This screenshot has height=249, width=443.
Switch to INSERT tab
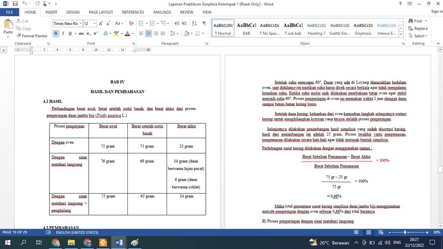tap(51, 12)
